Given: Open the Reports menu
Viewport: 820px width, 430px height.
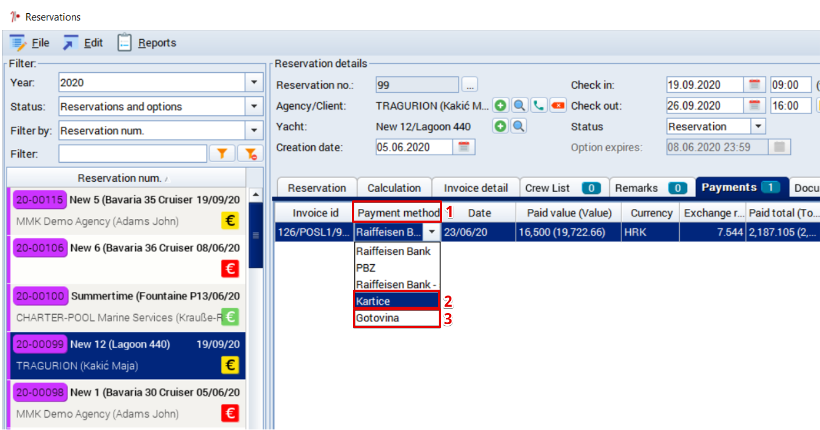Looking at the screenshot, I should click(147, 43).
